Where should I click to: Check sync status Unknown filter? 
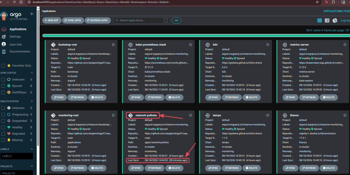click(3, 80)
